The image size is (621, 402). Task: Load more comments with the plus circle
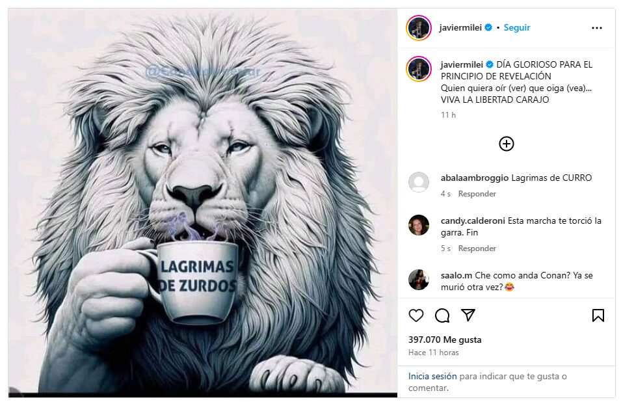[x=507, y=144]
